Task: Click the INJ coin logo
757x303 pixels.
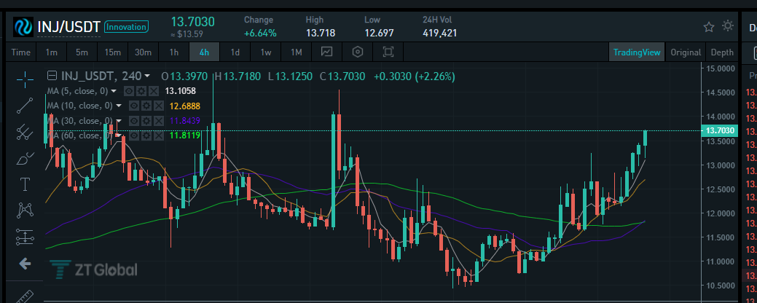Action: pos(23,27)
